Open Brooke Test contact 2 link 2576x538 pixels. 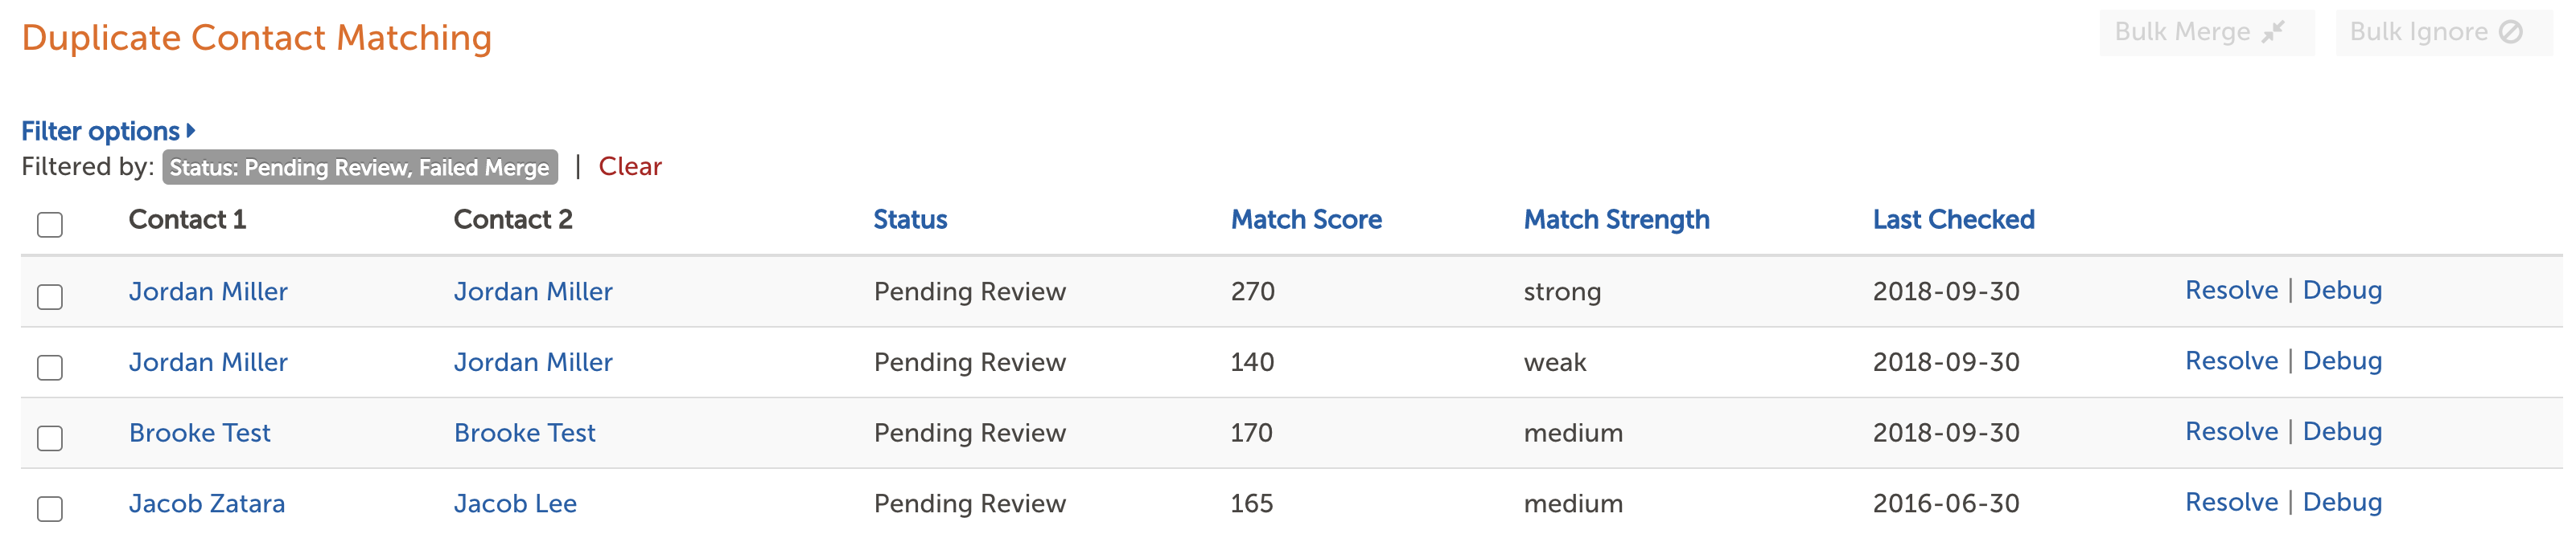tap(524, 433)
